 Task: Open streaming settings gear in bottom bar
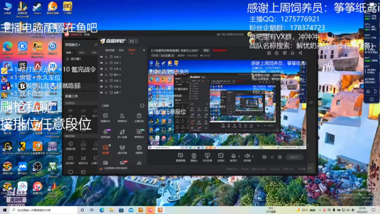pyautogui.click(x=280, y=157)
